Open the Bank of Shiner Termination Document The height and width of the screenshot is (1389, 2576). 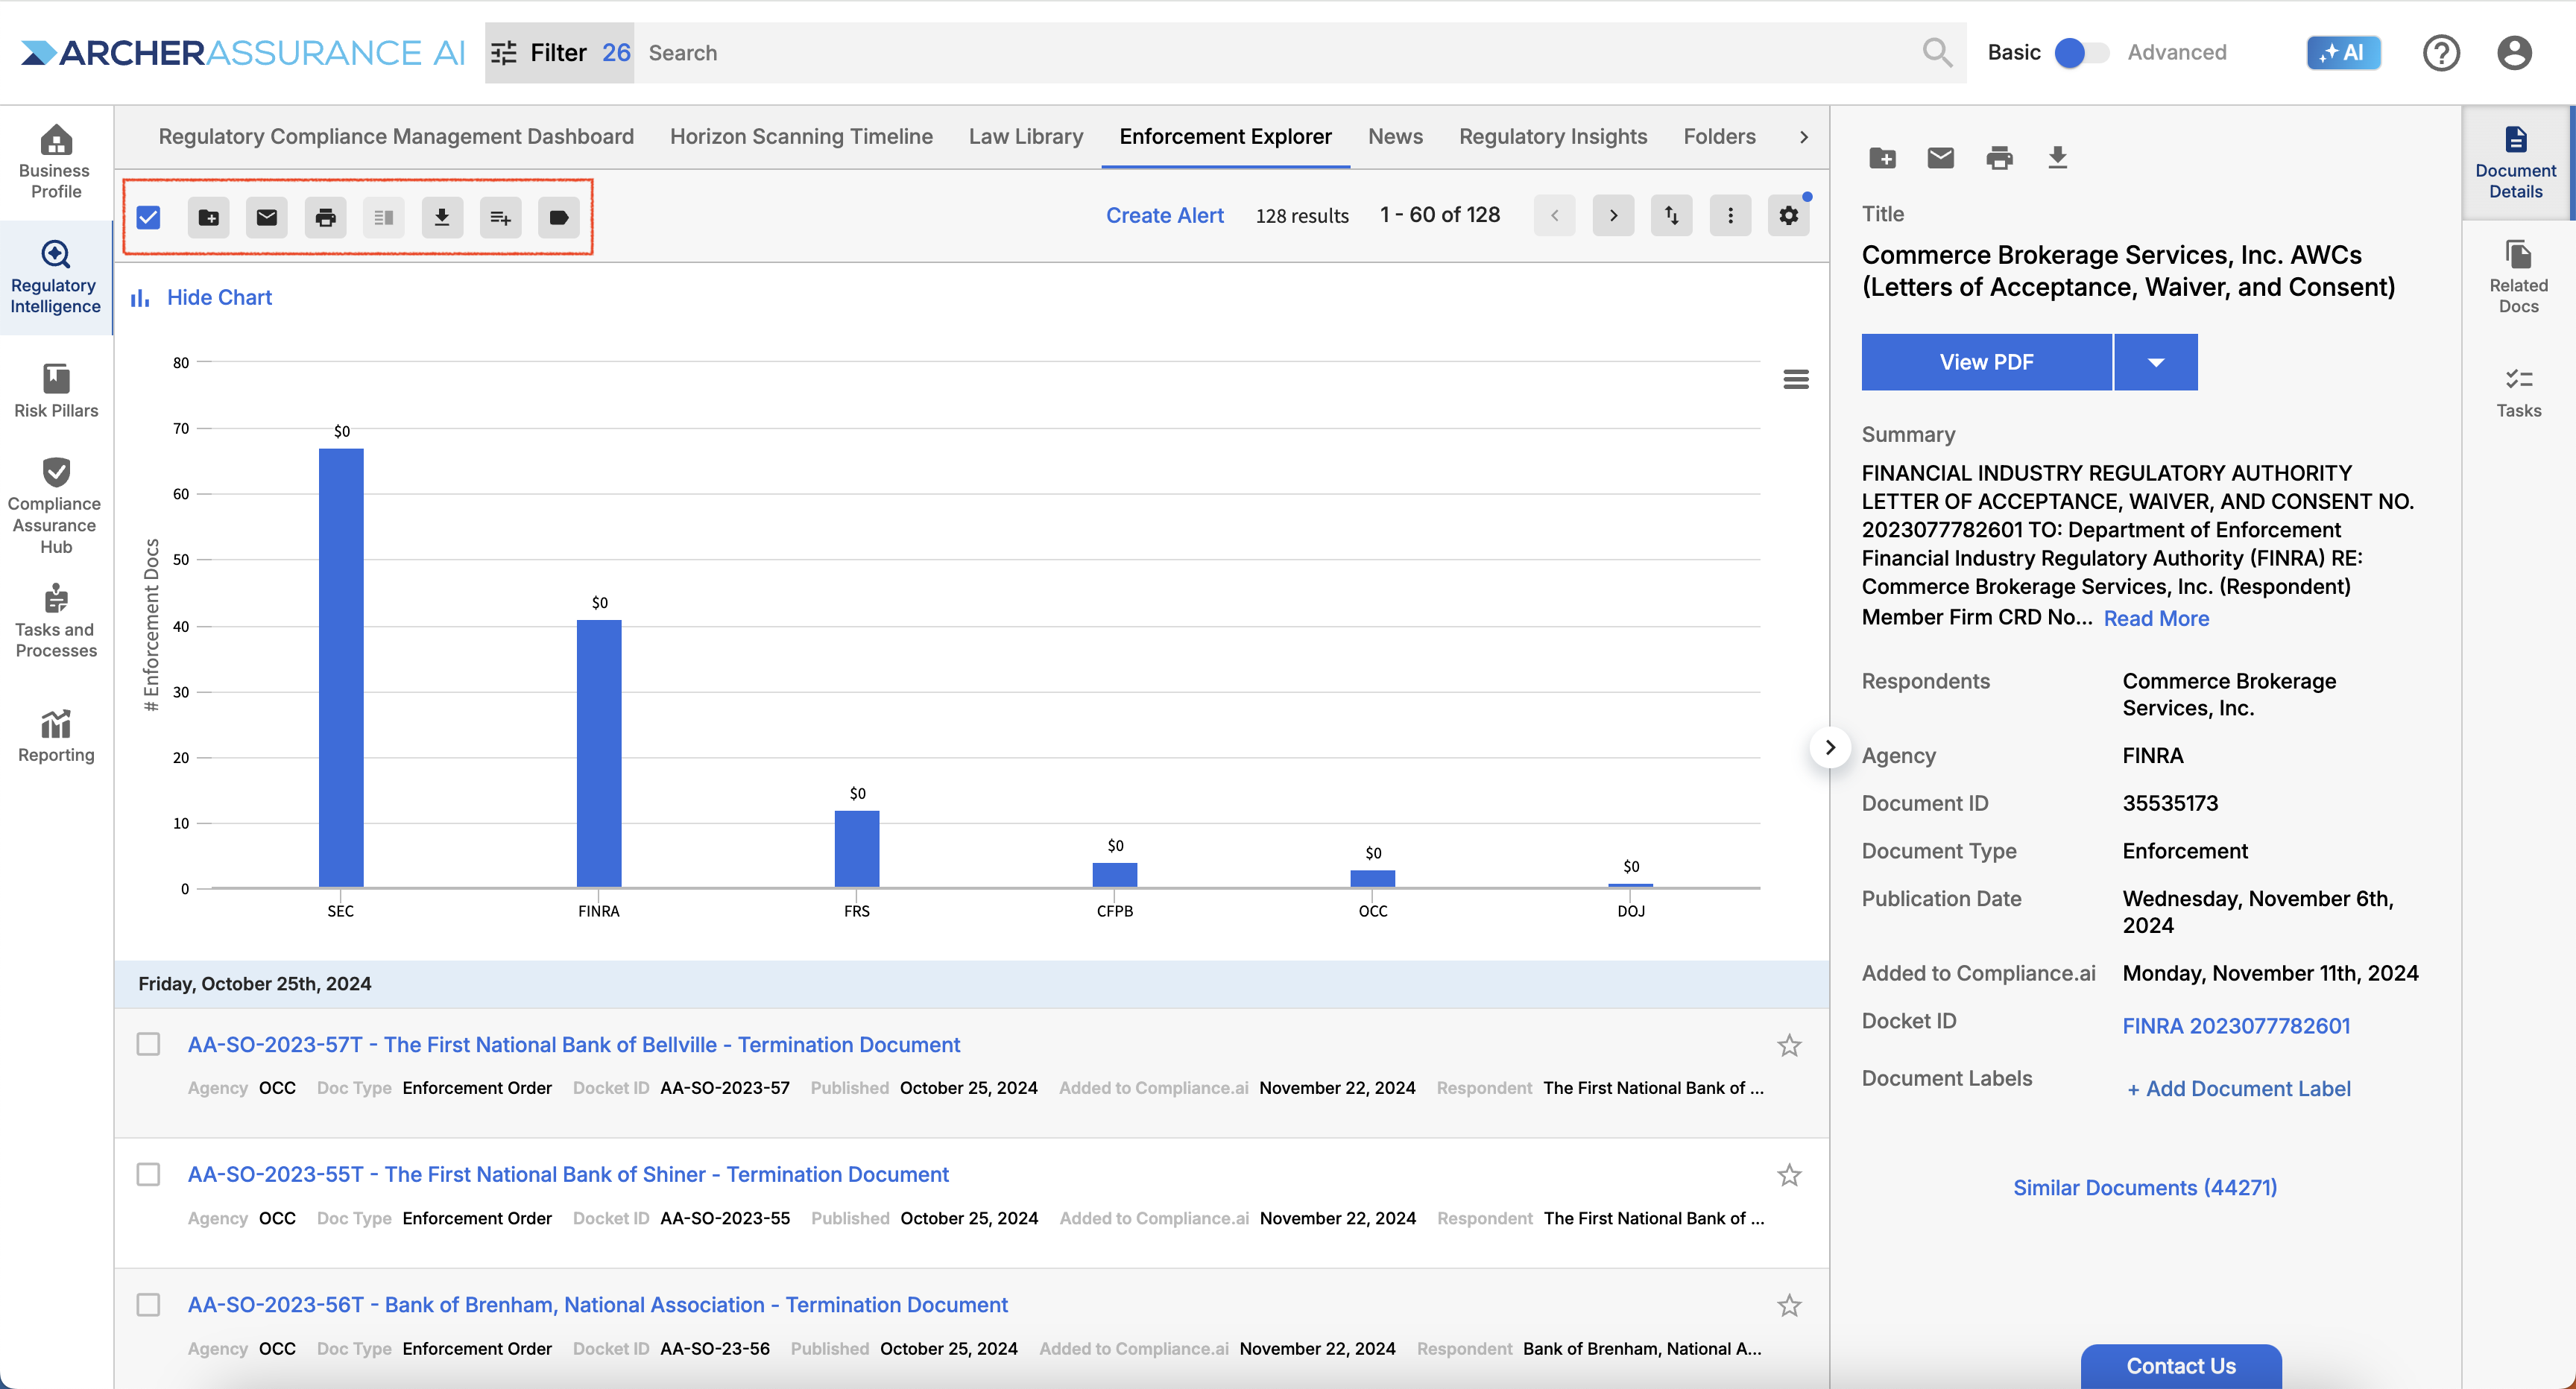pyautogui.click(x=568, y=1174)
